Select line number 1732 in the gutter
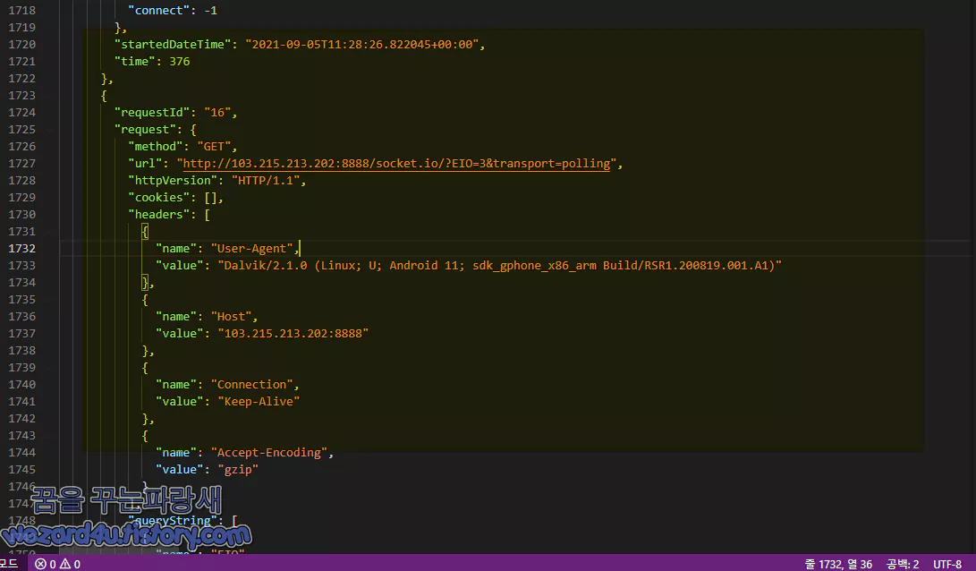This screenshot has width=976, height=571. coord(21,249)
